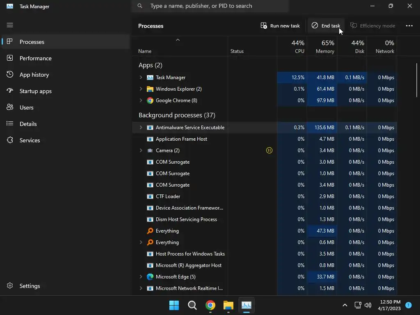Expand Antimalware Service Executable row
The image size is (420, 315).
coord(141,128)
